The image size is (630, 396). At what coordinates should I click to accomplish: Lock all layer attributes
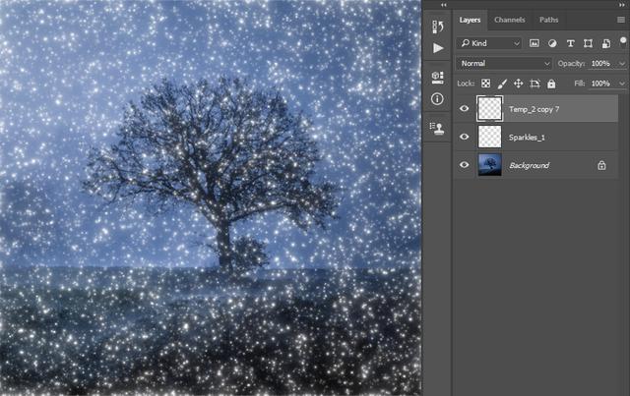(x=551, y=84)
